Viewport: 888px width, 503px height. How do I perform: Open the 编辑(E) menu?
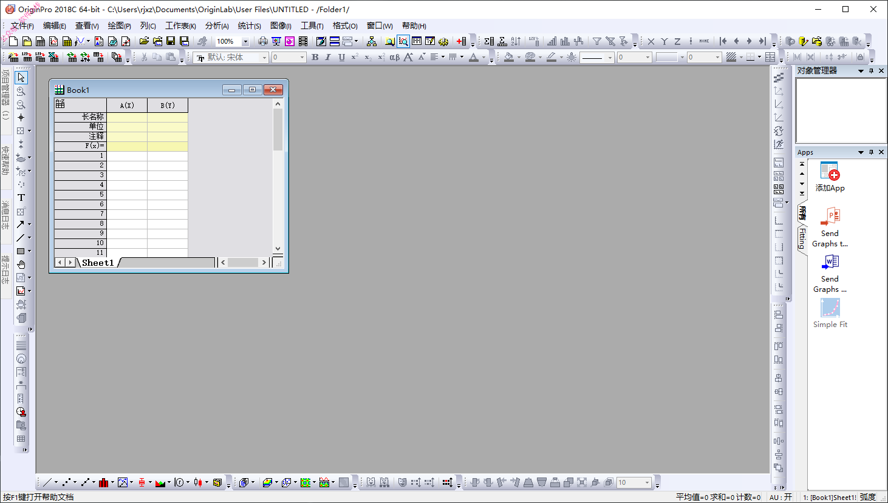tap(55, 25)
